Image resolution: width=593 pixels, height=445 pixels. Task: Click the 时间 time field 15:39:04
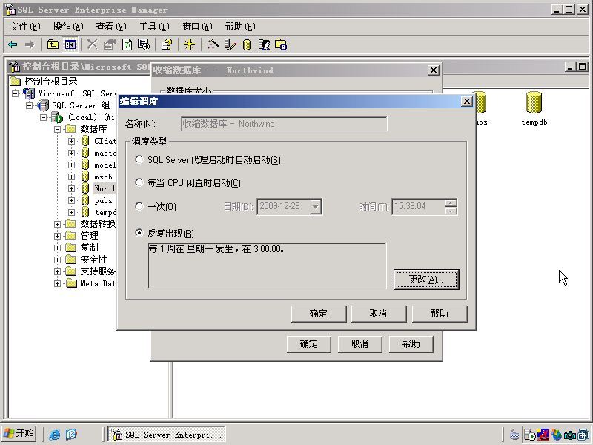[418, 207]
